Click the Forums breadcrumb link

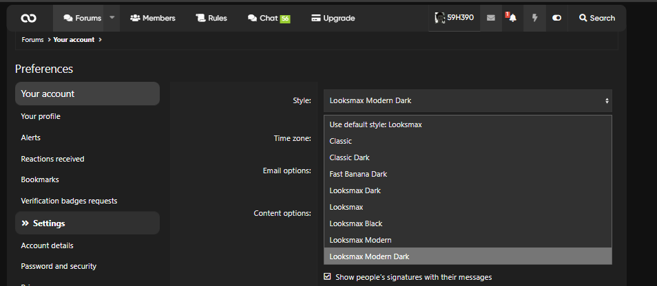(32, 40)
